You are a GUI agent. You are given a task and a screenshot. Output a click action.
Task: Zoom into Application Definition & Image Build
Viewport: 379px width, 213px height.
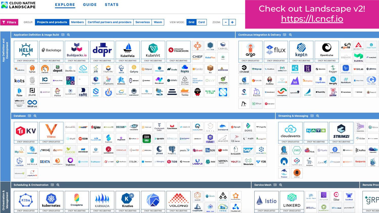pos(68,35)
